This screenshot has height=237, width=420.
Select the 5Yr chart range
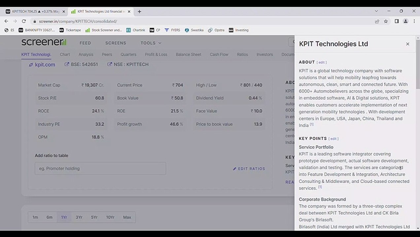click(94, 217)
